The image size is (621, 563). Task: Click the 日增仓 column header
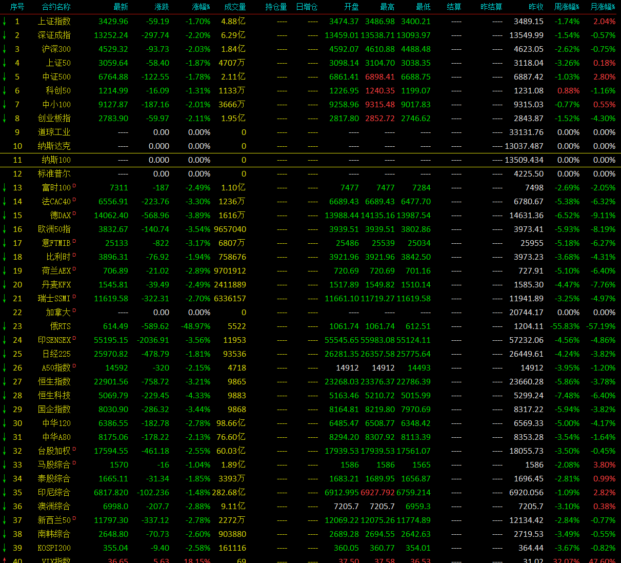(x=307, y=7)
